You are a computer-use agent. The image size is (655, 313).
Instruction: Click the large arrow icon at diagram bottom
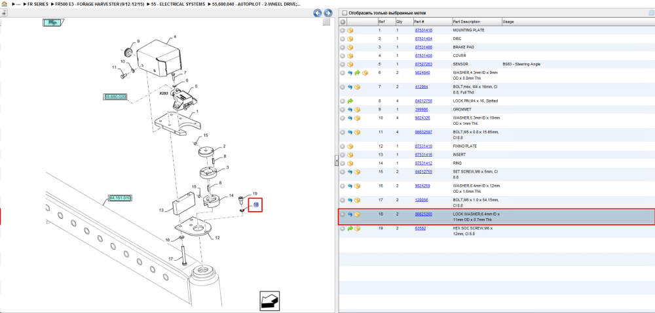pos(270,301)
